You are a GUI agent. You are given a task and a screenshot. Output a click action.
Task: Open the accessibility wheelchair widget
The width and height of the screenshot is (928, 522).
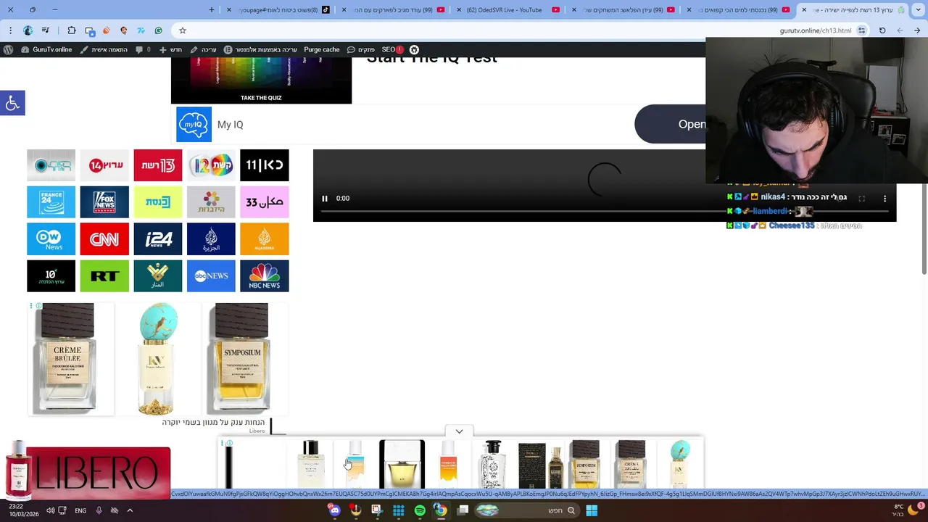coord(12,103)
